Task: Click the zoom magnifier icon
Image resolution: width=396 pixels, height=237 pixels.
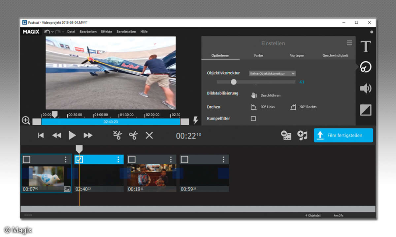Action: (x=26, y=120)
